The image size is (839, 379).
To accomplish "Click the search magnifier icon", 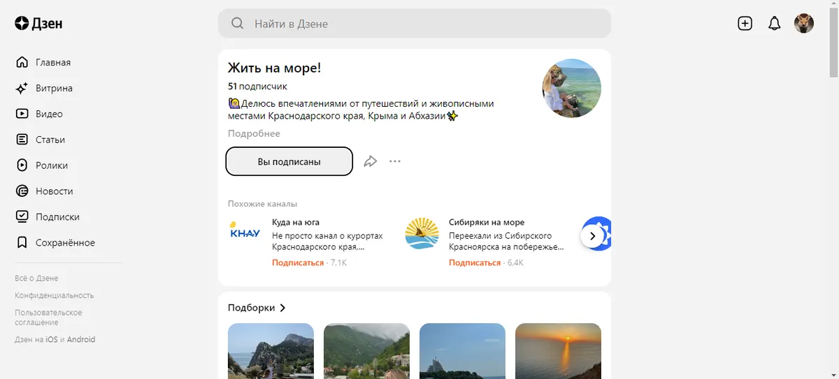I will pos(238,24).
